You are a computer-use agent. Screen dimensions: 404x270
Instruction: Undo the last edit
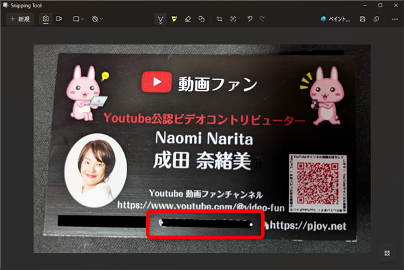[x=250, y=19]
